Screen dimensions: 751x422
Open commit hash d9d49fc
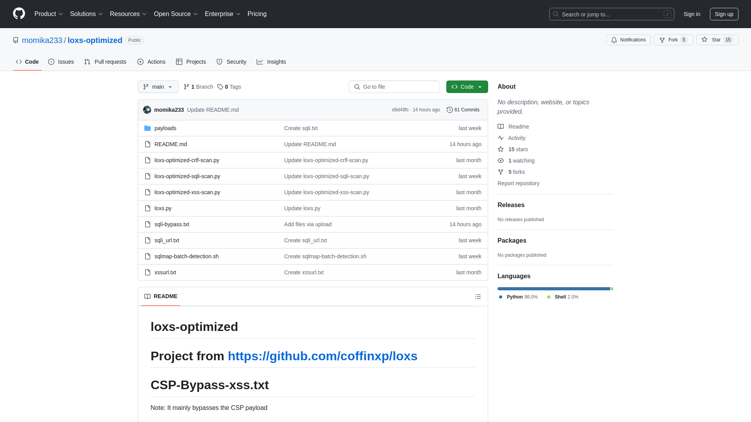tap(400, 110)
